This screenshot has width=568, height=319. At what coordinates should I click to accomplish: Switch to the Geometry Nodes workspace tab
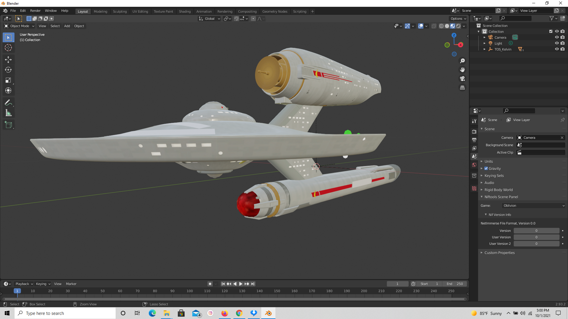pyautogui.click(x=275, y=11)
